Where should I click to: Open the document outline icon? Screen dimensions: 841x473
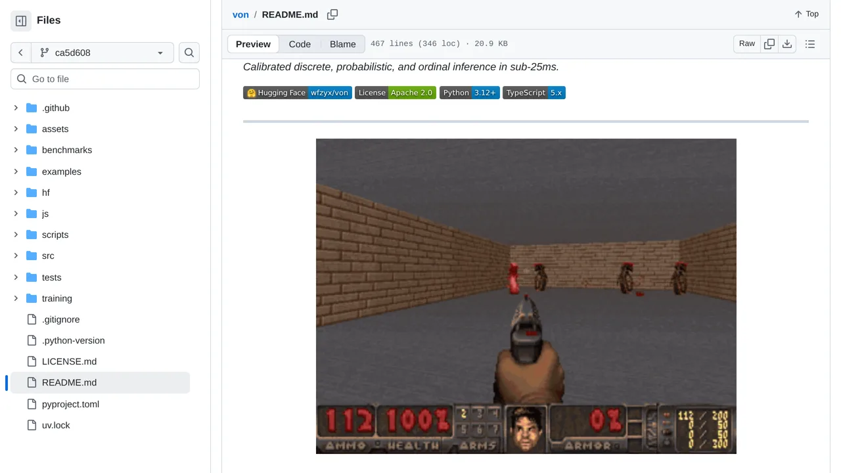pos(810,44)
